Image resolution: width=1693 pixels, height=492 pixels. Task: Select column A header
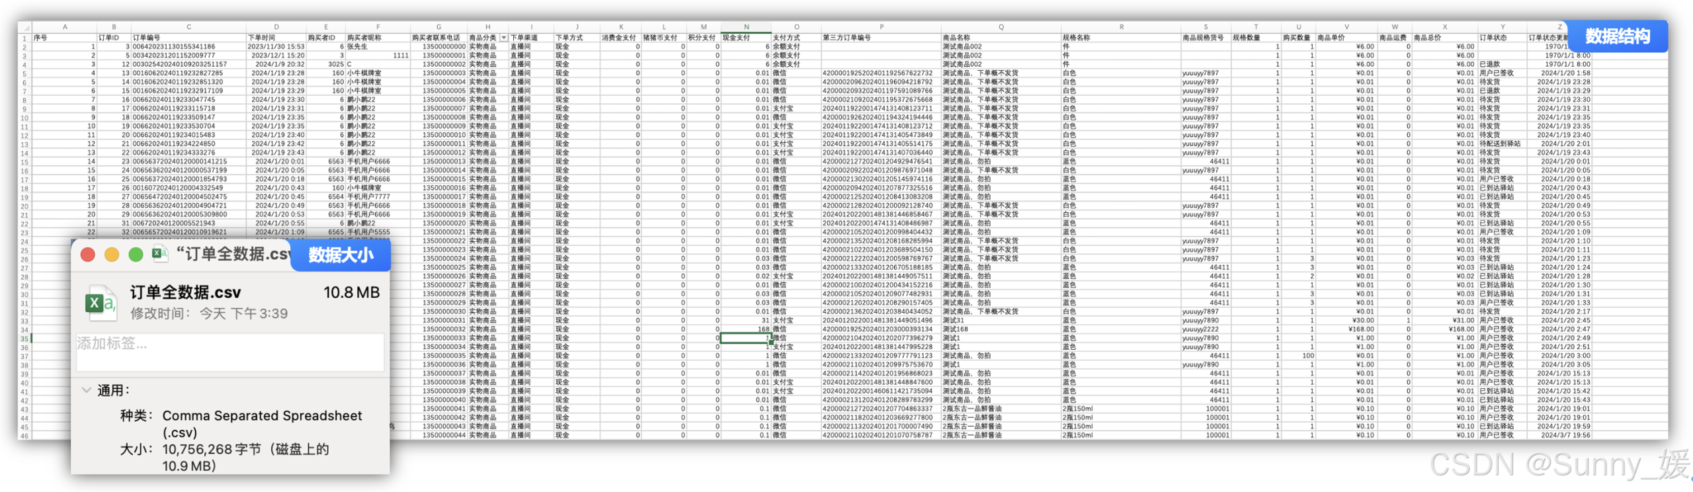[65, 27]
